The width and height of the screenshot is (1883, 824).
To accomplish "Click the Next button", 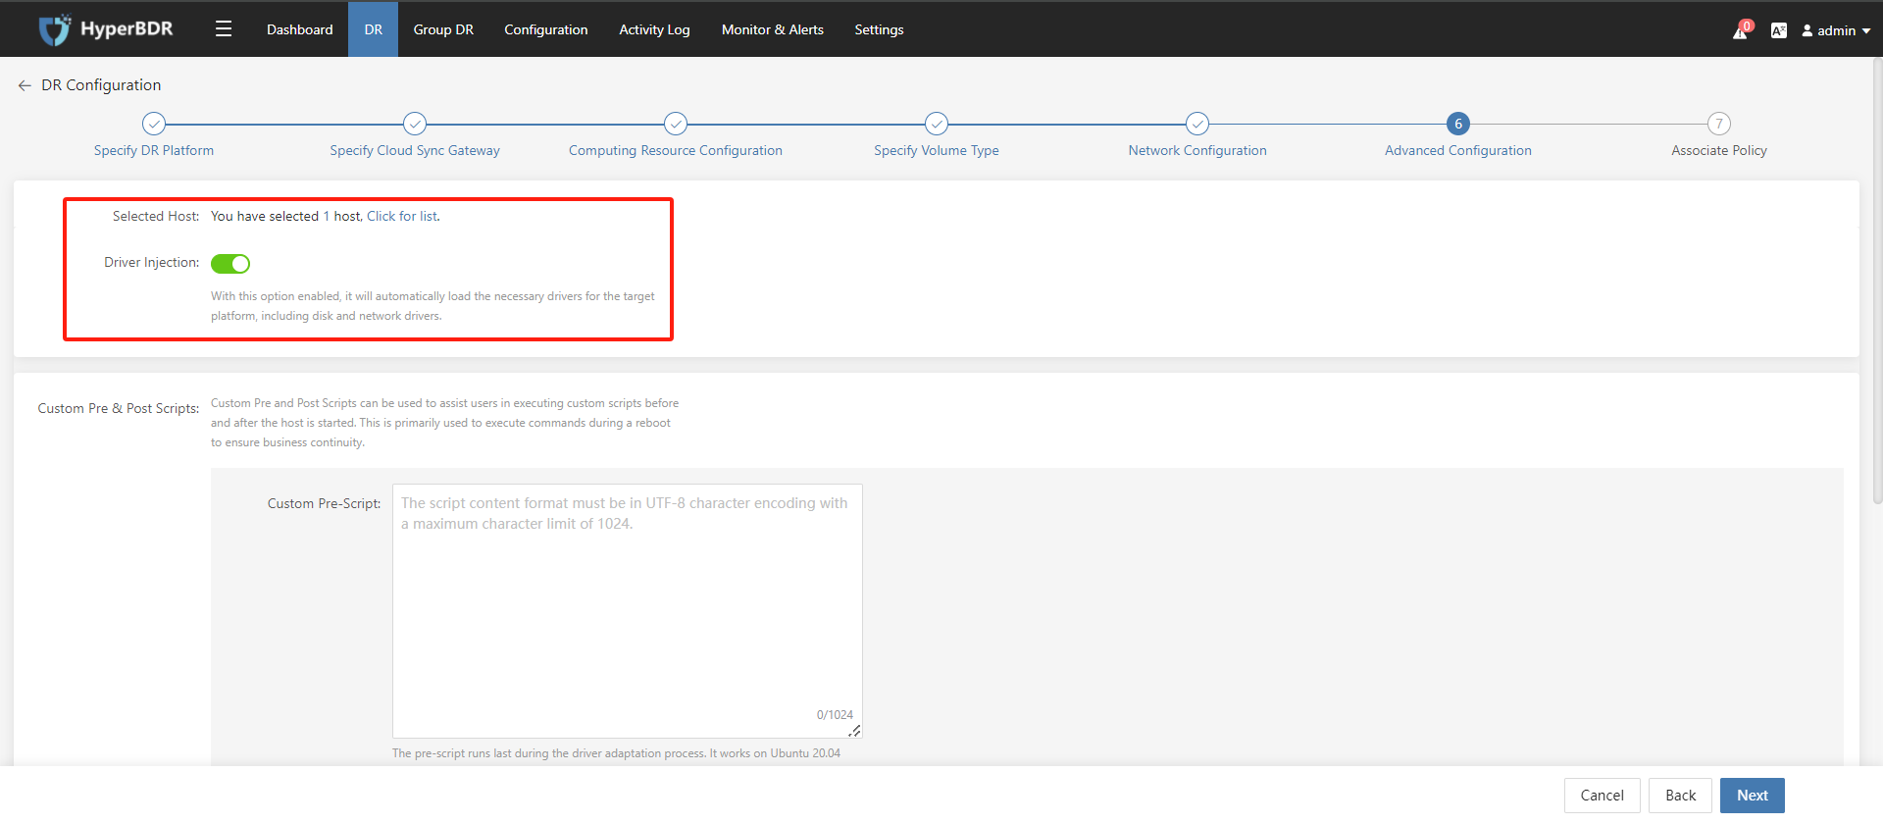I will (1753, 796).
